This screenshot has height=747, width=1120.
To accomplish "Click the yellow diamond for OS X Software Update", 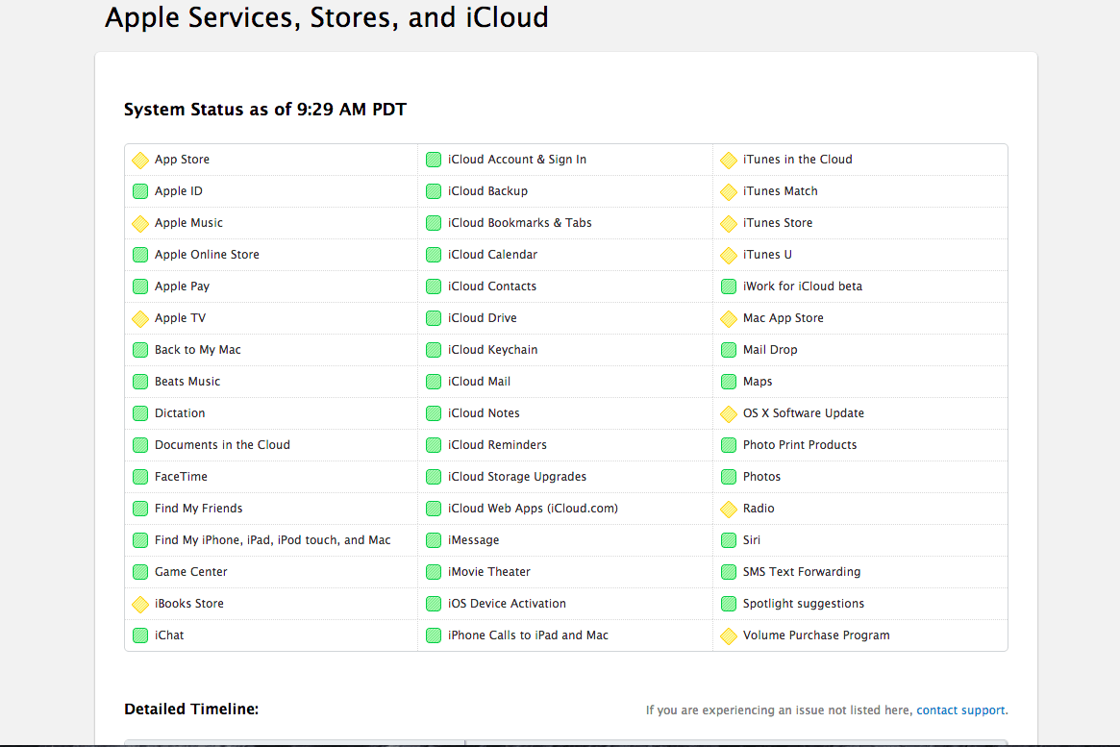I will 729,413.
